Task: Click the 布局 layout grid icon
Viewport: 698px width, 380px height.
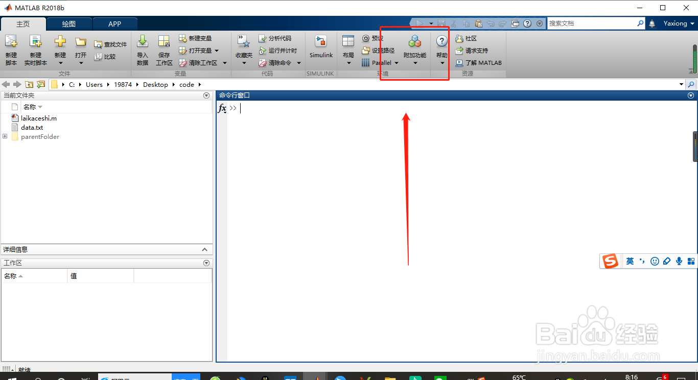Action: (x=348, y=41)
